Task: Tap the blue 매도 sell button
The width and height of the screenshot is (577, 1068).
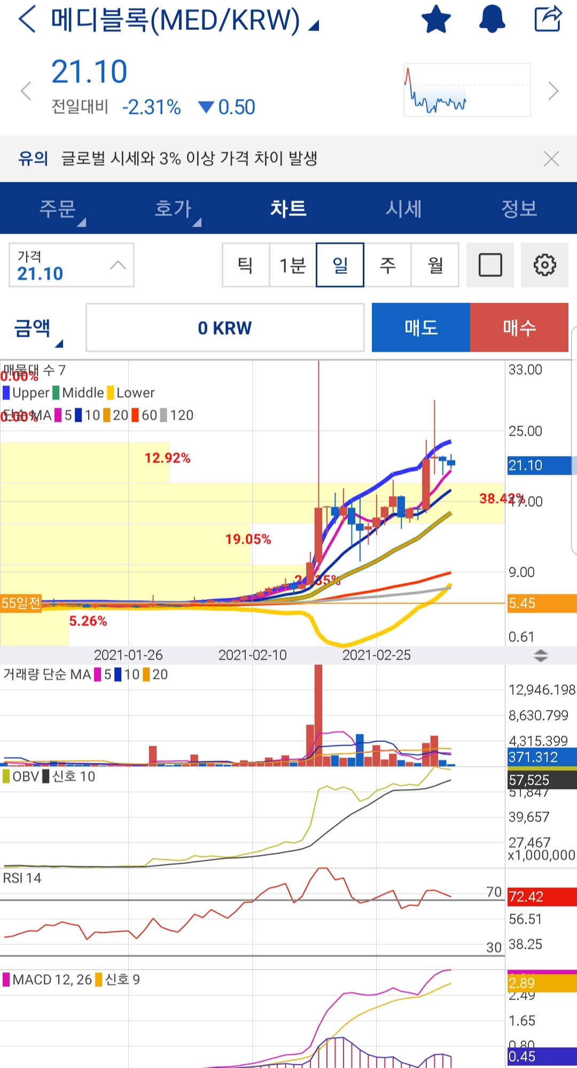Action: (x=421, y=328)
